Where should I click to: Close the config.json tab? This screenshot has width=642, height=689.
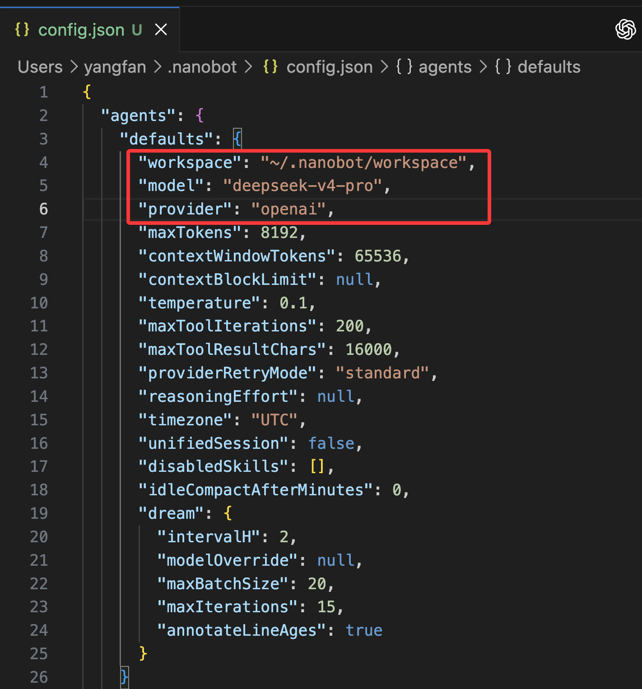click(x=161, y=30)
